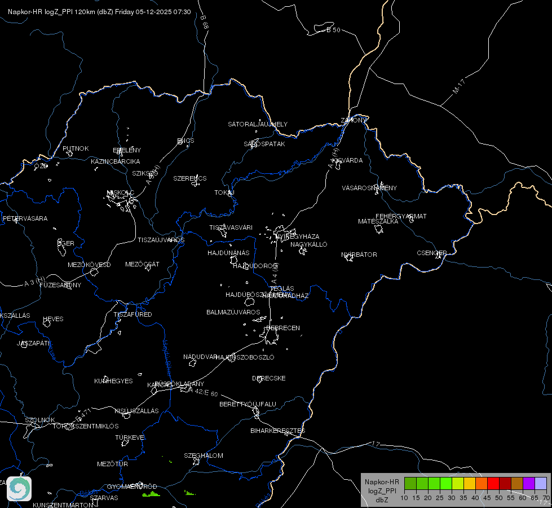Click the TISZAÚJVÁROS city label
The height and width of the screenshot is (508, 552).
tap(161, 240)
